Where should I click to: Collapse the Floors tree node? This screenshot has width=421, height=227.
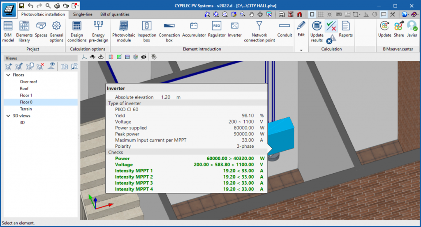pos(8,75)
